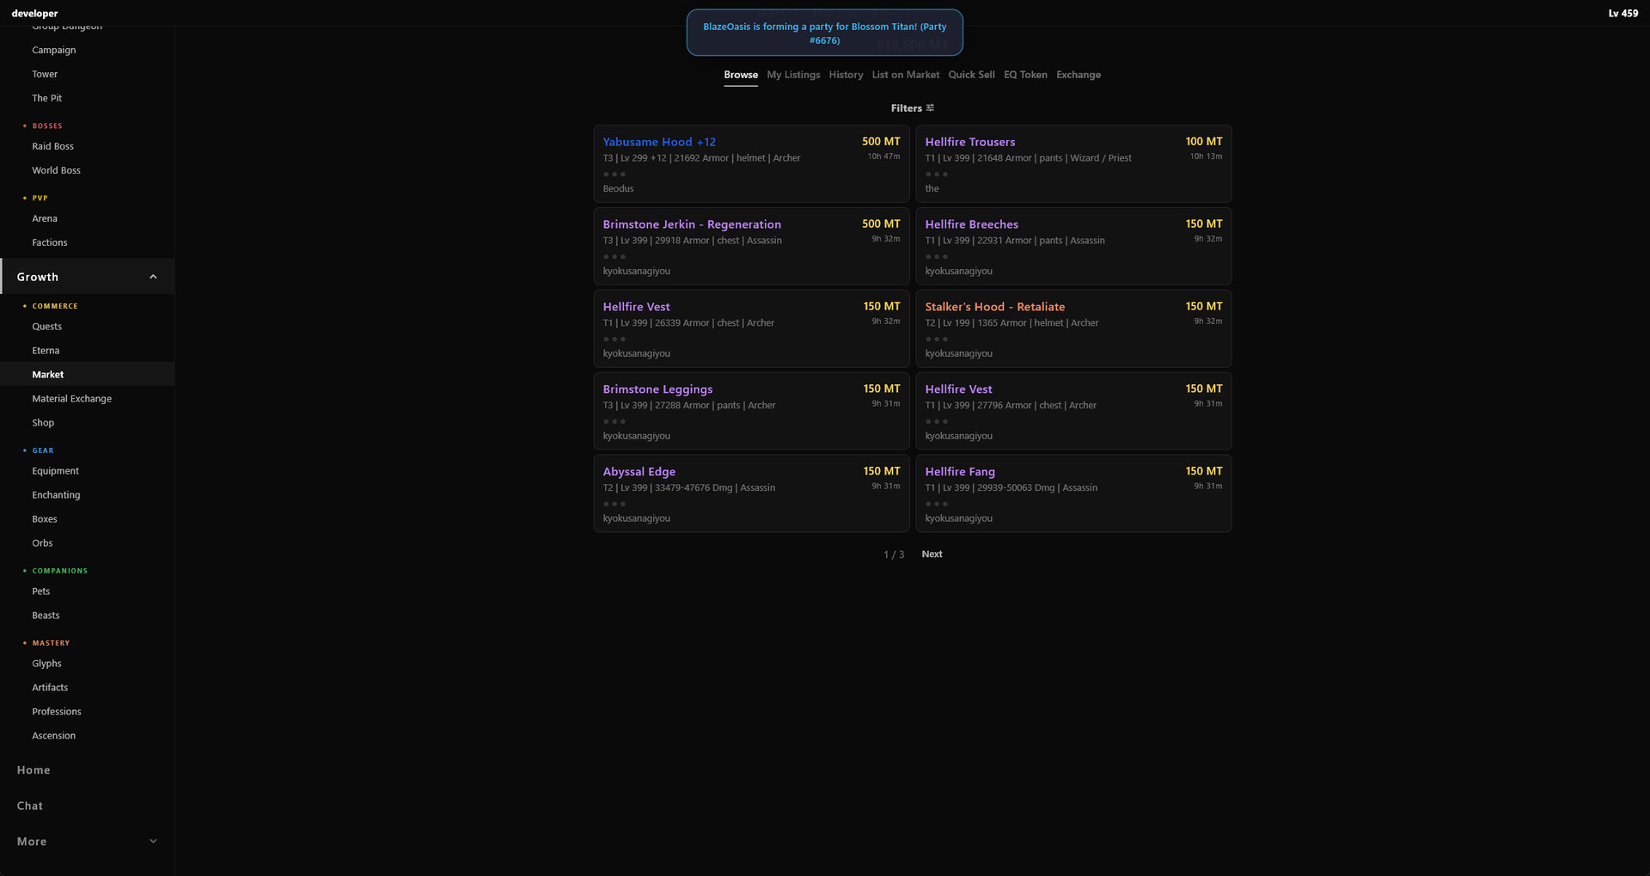Click Next to go to page 2
Image resolution: width=1650 pixels, height=876 pixels.
click(x=932, y=554)
